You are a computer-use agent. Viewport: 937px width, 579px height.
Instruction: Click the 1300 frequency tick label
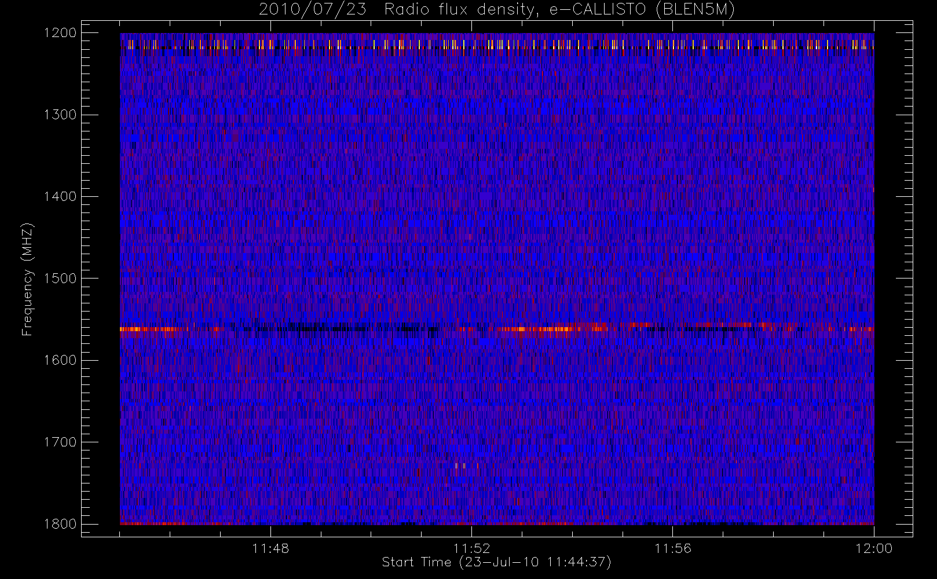[x=60, y=115]
